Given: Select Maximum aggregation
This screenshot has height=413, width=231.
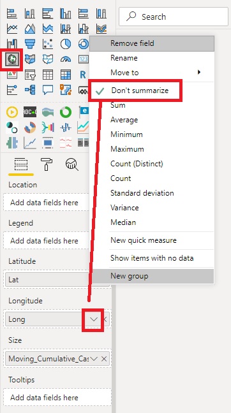Looking at the screenshot, I should click(152, 149).
